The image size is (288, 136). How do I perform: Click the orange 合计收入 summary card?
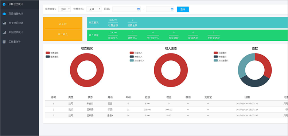[x=63, y=29]
